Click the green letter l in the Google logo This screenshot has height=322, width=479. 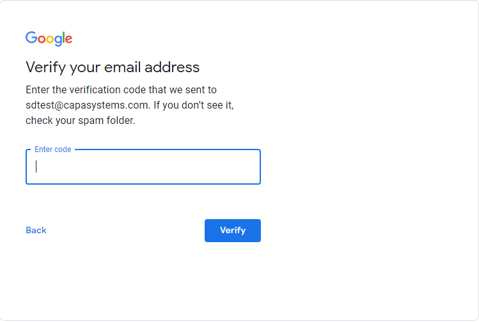coord(63,37)
